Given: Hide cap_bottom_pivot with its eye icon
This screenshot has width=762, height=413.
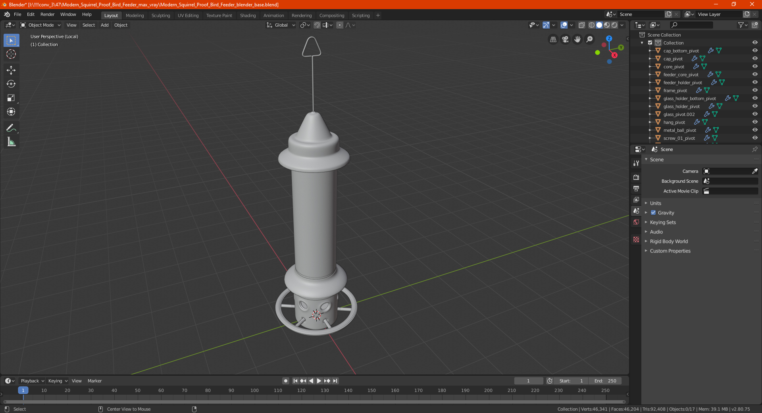Looking at the screenshot, I should (755, 50).
